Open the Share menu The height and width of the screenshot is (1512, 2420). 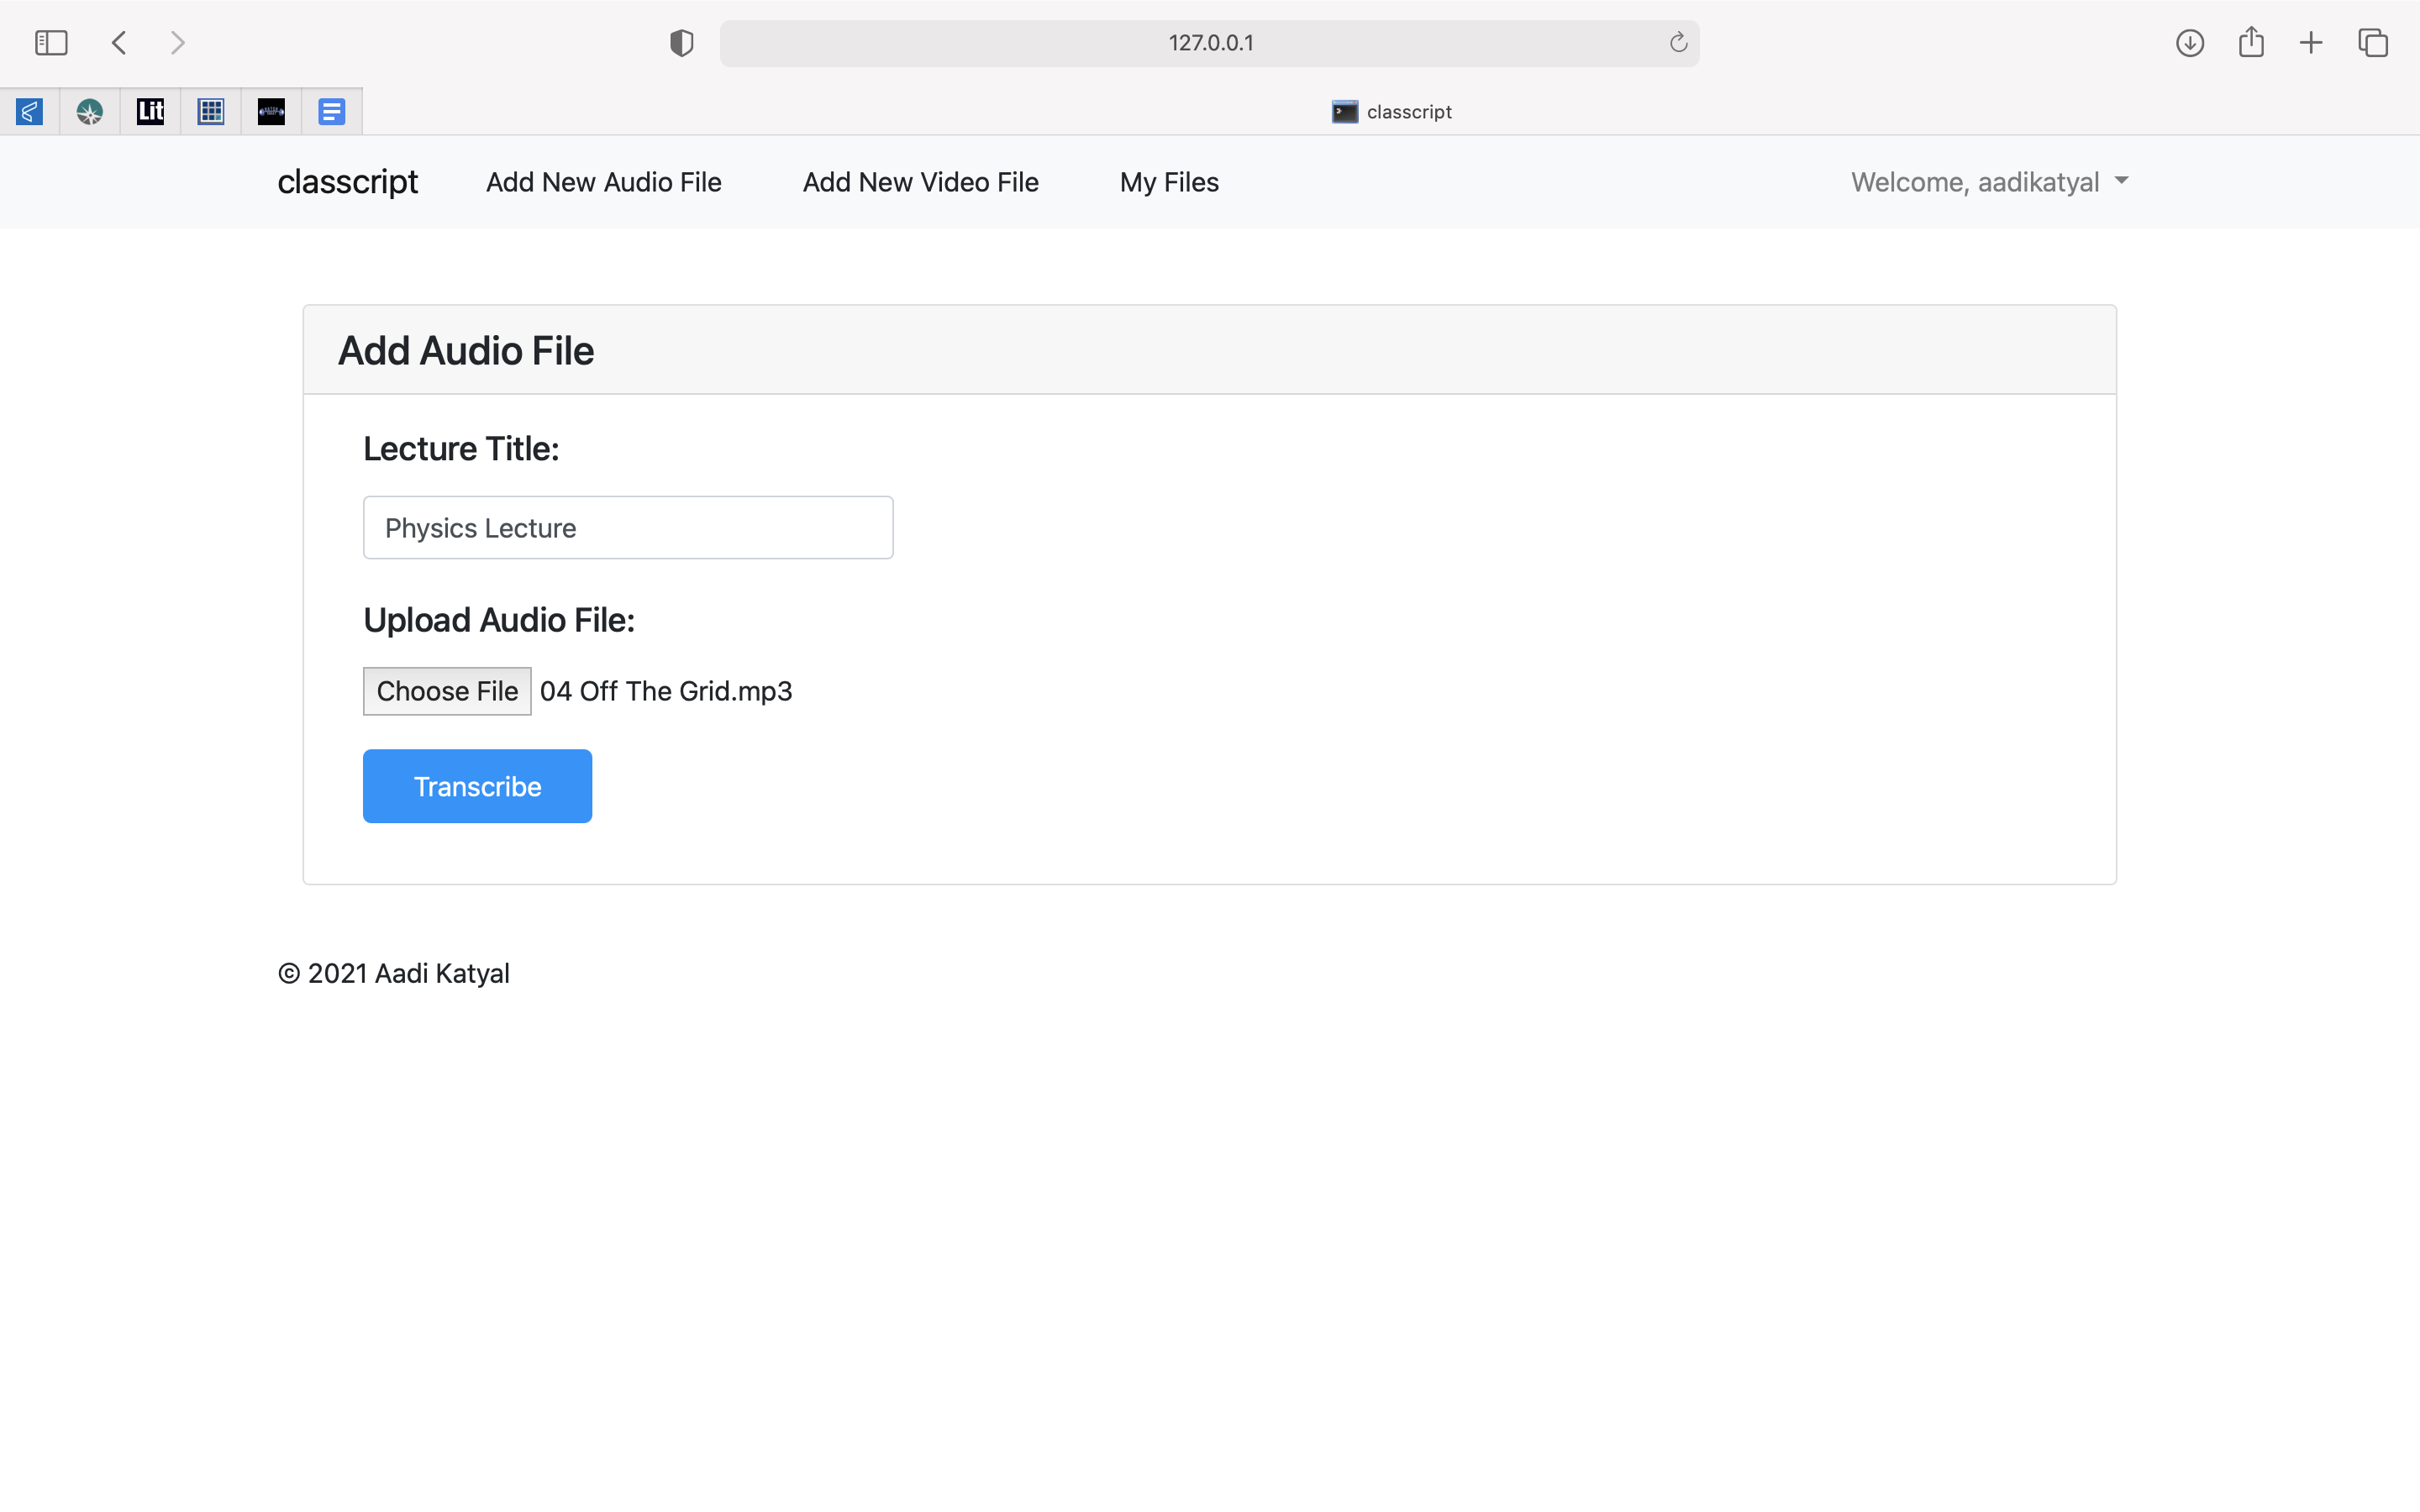(2250, 43)
